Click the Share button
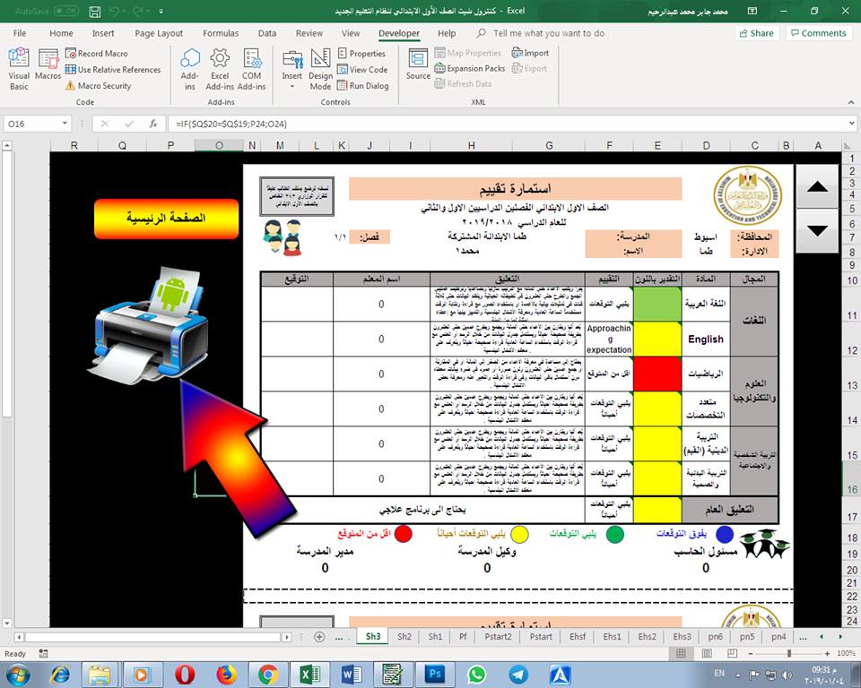This screenshot has height=688, width=861. [757, 33]
